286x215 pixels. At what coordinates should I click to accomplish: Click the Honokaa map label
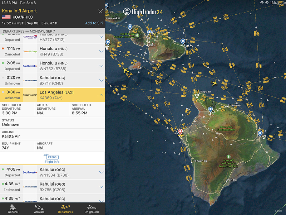click(235, 105)
